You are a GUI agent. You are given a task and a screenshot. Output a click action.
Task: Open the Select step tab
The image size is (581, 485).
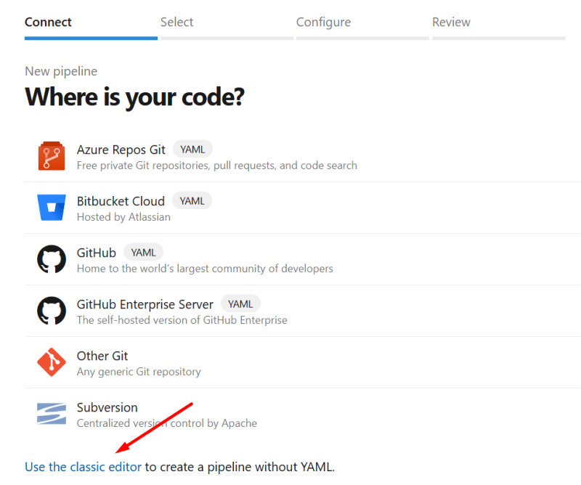pos(227,27)
